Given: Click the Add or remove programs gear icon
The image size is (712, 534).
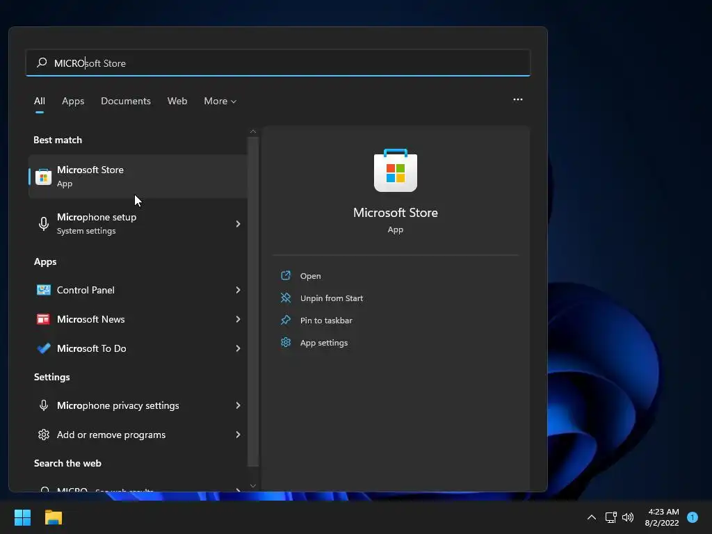Looking at the screenshot, I should pyautogui.click(x=44, y=435).
